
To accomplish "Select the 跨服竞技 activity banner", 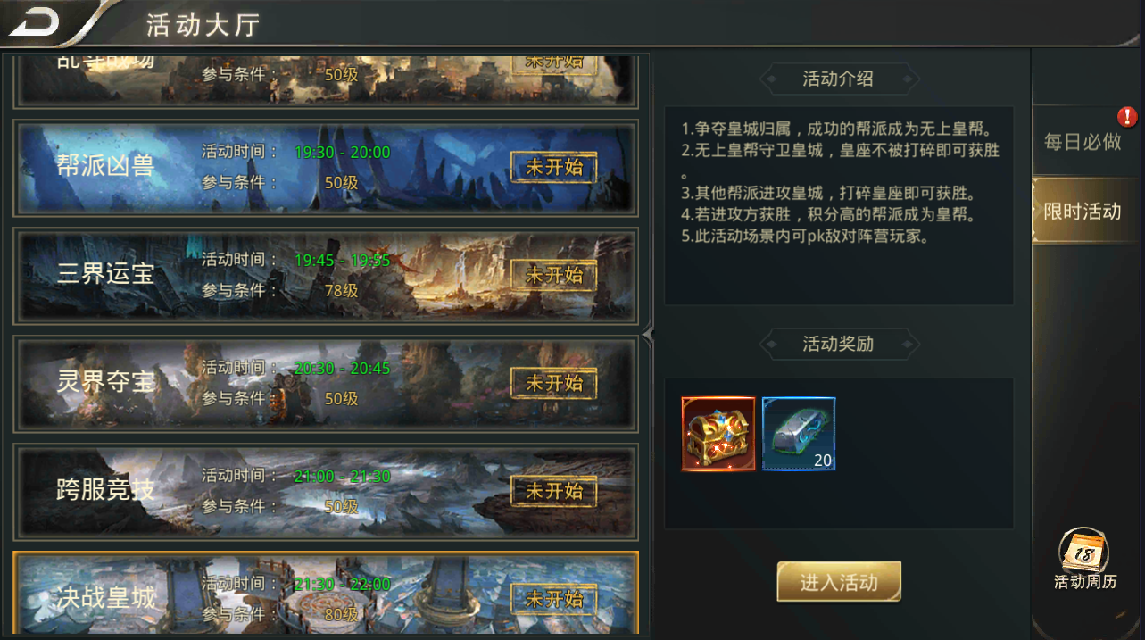I will coord(326,492).
